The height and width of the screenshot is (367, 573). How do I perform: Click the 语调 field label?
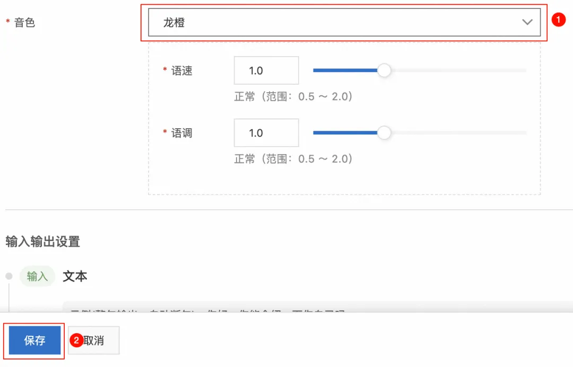[181, 133]
